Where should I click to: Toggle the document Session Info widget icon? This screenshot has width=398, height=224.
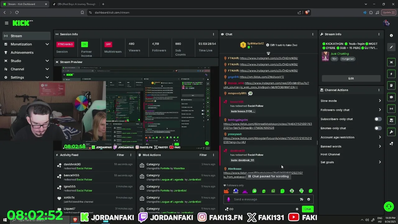pos(391,86)
